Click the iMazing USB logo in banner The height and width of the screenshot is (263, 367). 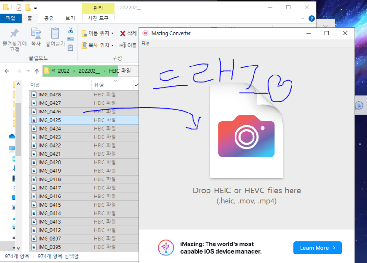[x=166, y=247]
